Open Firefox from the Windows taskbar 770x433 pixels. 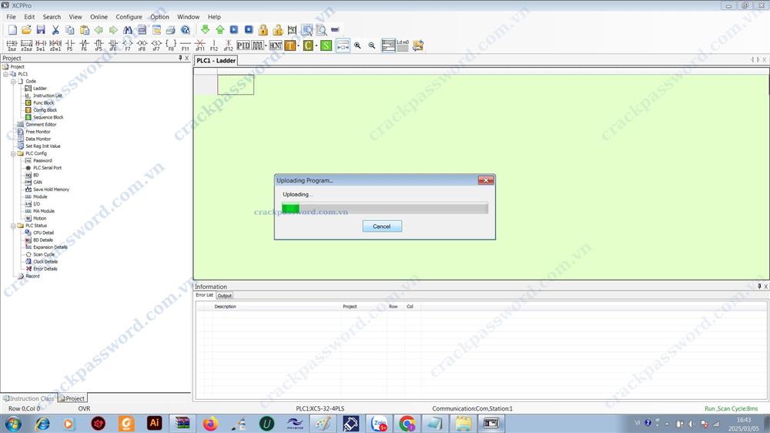[x=210, y=423]
